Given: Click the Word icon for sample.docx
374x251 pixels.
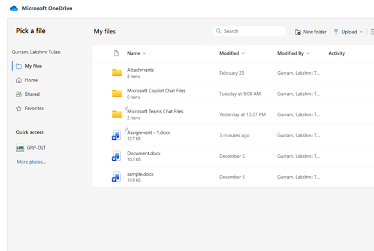Looking at the screenshot, I should tap(116, 177).
